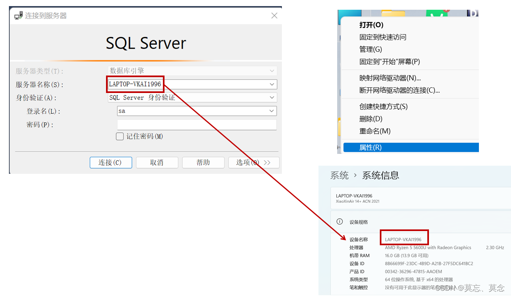This screenshot has width=511, height=296.
Task: Click the 机带 RAM label
Action: pos(359,255)
